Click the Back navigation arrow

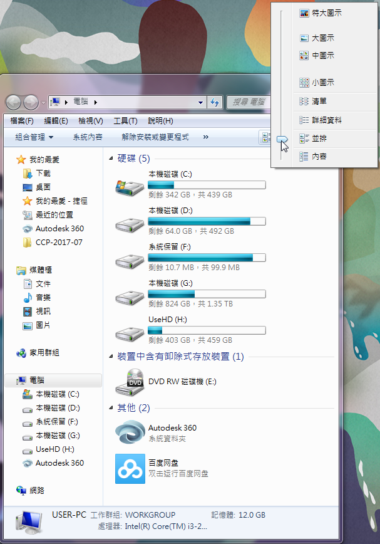tap(14, 102)
